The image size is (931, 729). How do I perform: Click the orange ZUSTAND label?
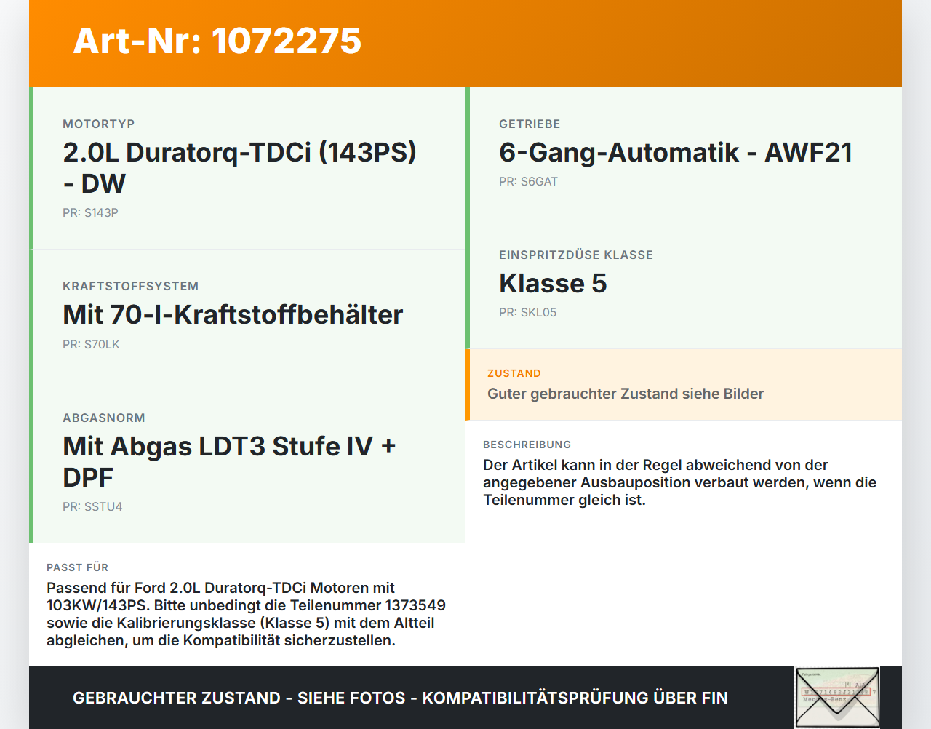point(514,373)
